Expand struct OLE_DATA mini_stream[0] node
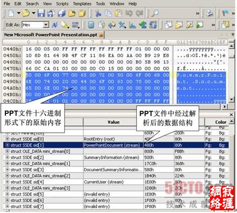237x213 pixels. (x=7, y=151)
